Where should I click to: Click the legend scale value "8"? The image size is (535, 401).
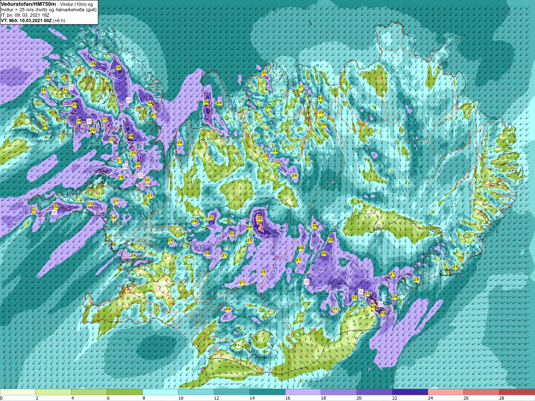(x=144, y=398)
